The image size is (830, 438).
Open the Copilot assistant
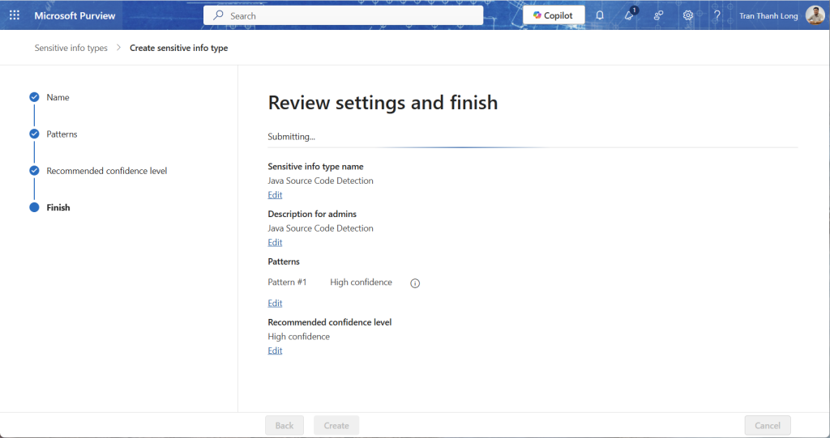point(554,15)
